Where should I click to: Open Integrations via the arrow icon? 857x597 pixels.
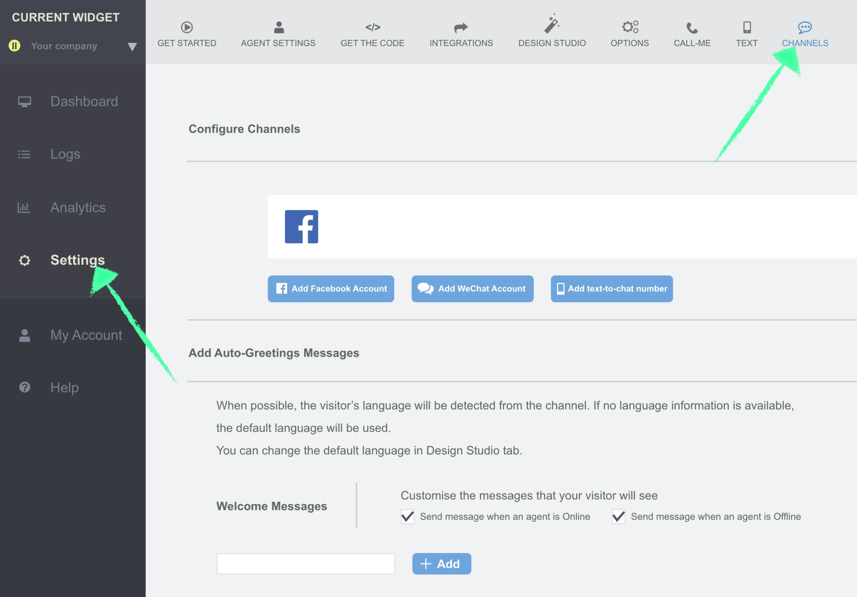click(461, 27)
